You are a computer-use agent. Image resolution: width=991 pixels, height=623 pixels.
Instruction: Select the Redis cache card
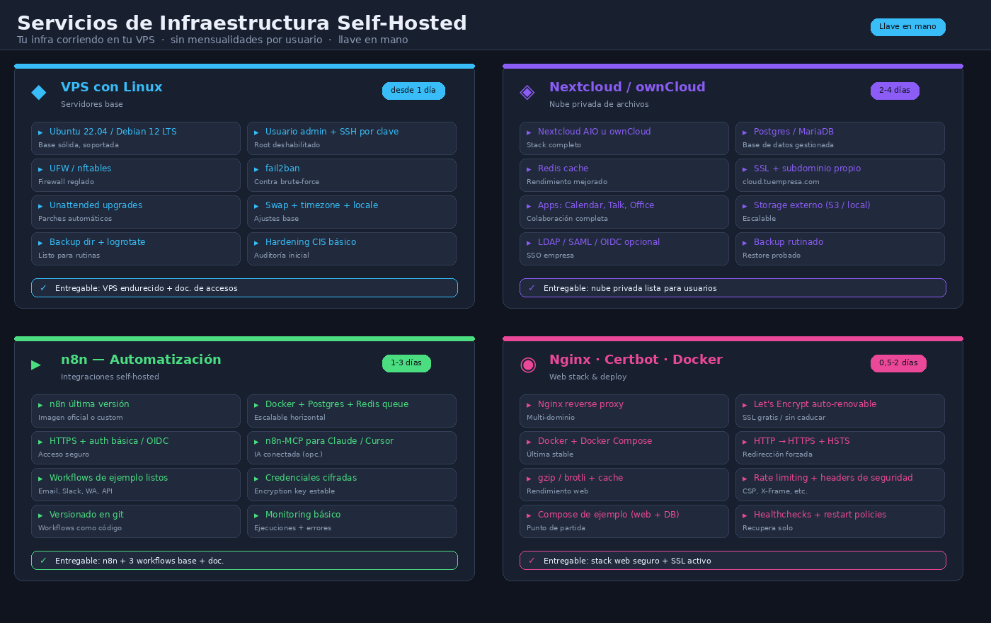coord(624,175)
